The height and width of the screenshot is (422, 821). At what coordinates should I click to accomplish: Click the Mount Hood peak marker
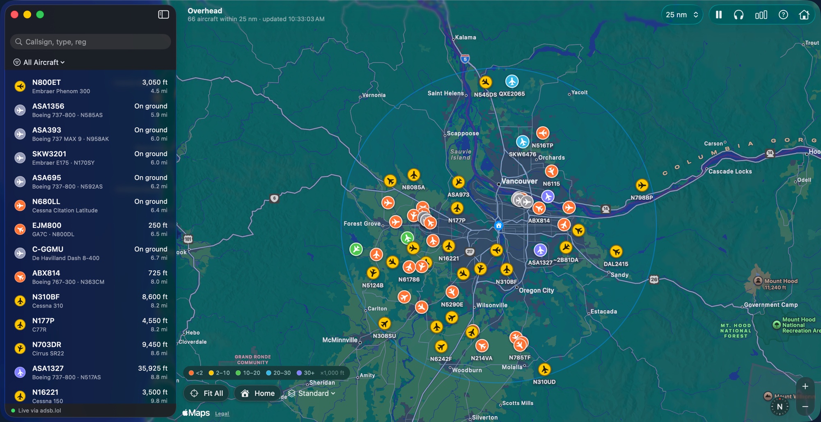click(x=758, y=281)
